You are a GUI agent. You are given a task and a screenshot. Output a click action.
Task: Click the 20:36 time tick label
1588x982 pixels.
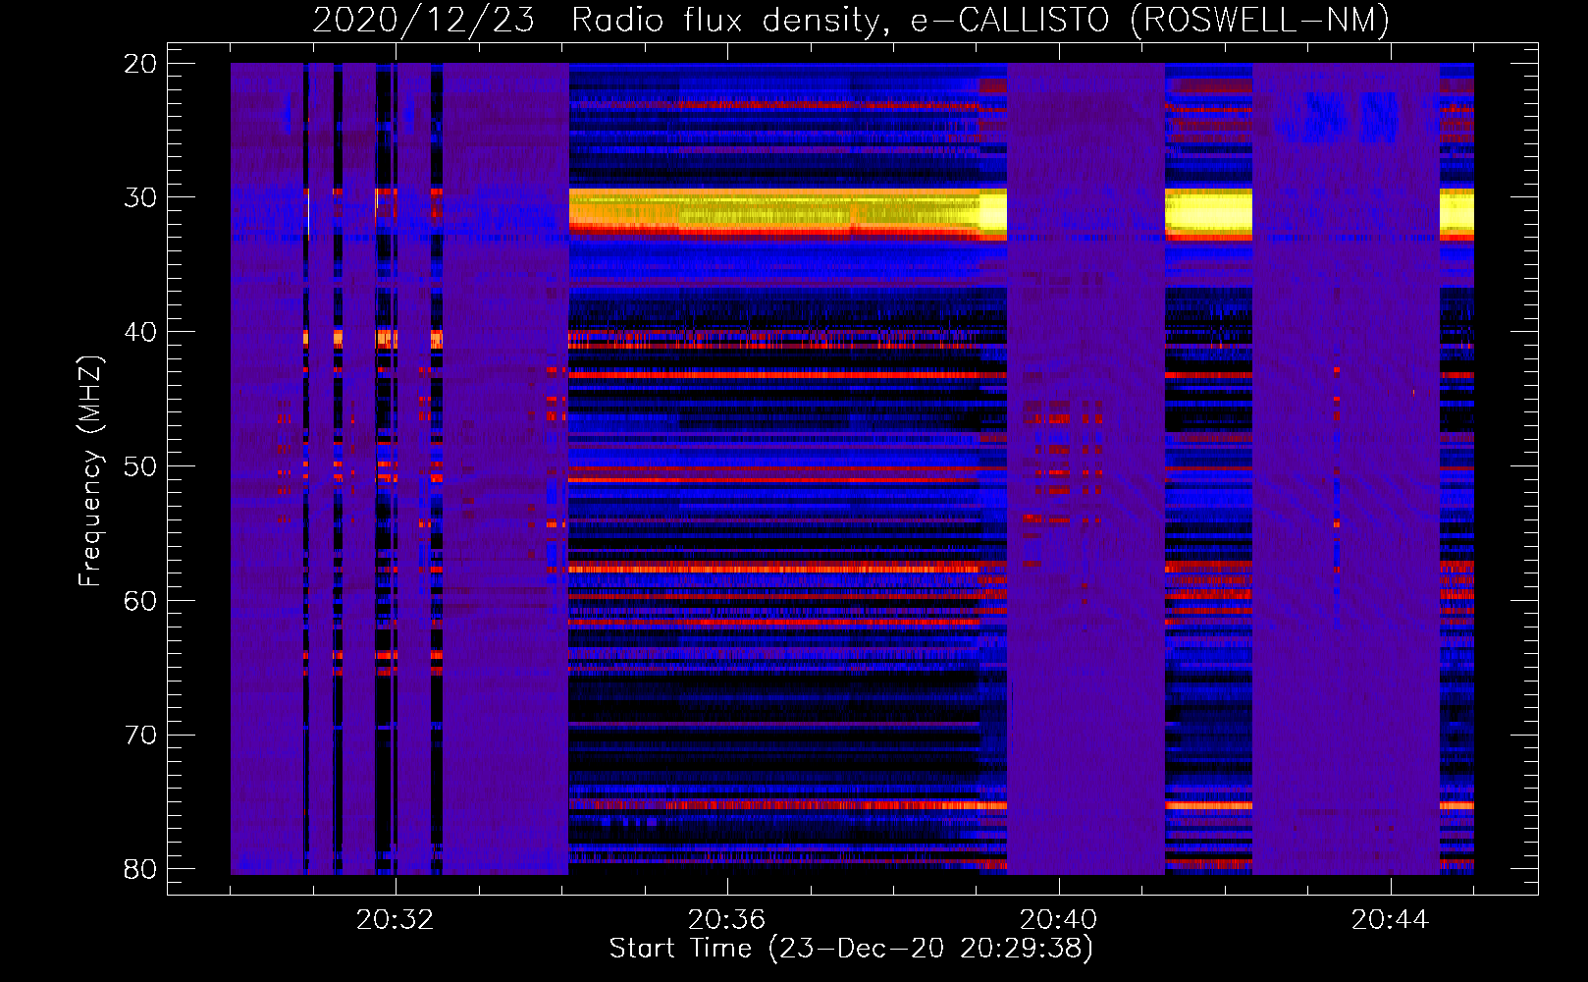pos(726,920)
